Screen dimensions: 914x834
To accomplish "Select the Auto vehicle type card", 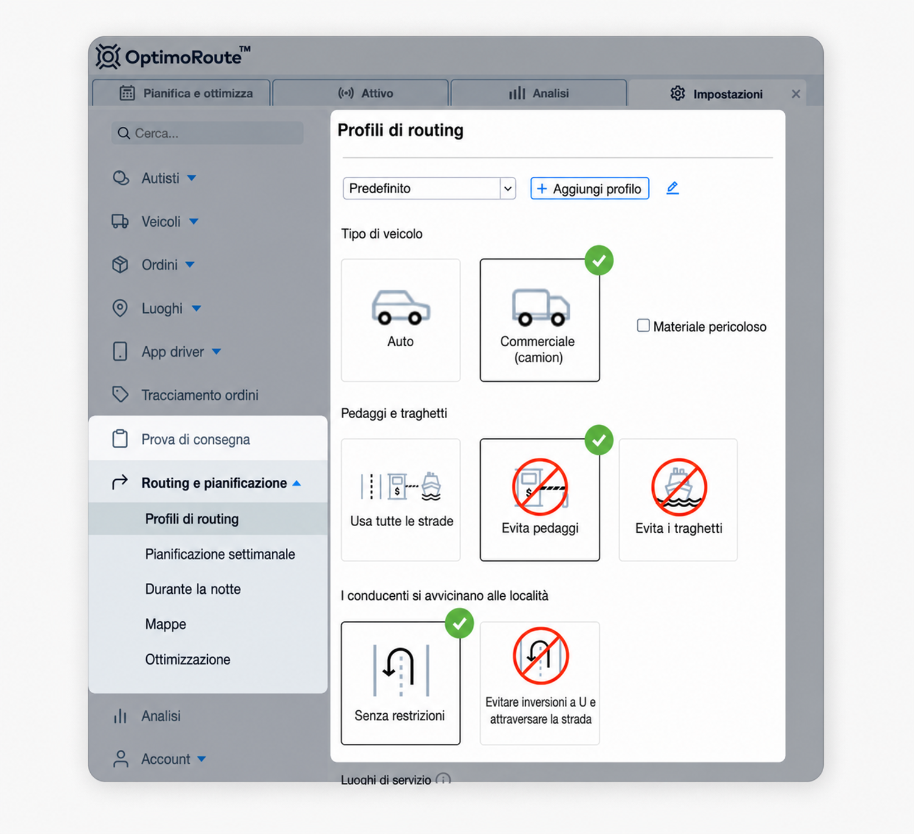I will point(400,320).
